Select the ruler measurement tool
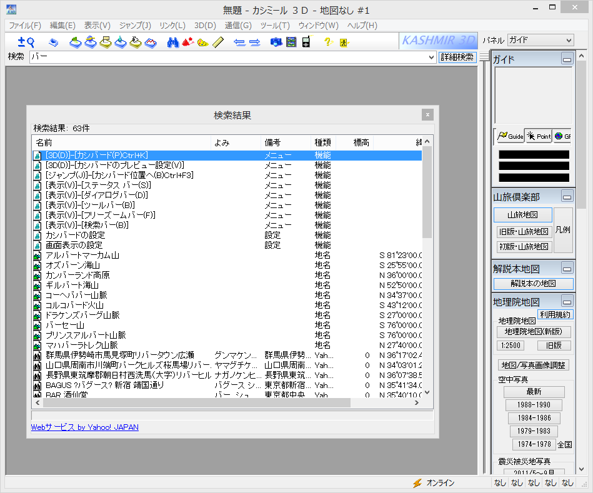Viewport: 593px width, 493px height. point(217,43)
